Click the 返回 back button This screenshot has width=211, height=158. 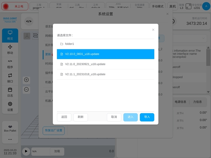click(64, 117)
